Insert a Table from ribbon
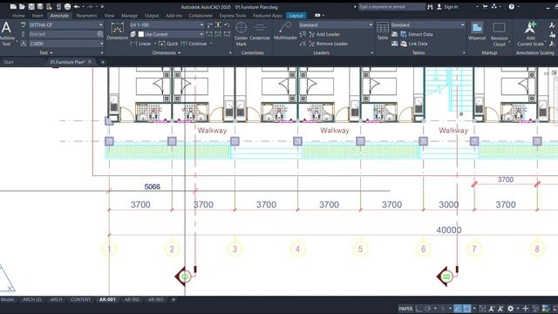 click(x=383, y=31)
